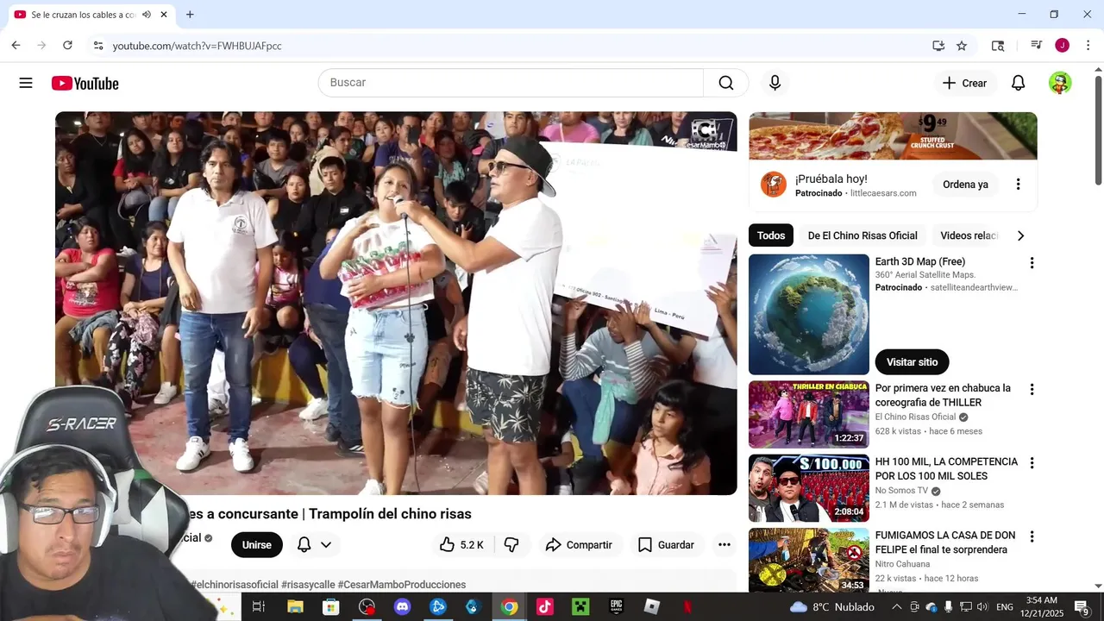Open Chrome three-dot menu
The width and height of the screenshot is (1104, 621).
point(1087,46)
